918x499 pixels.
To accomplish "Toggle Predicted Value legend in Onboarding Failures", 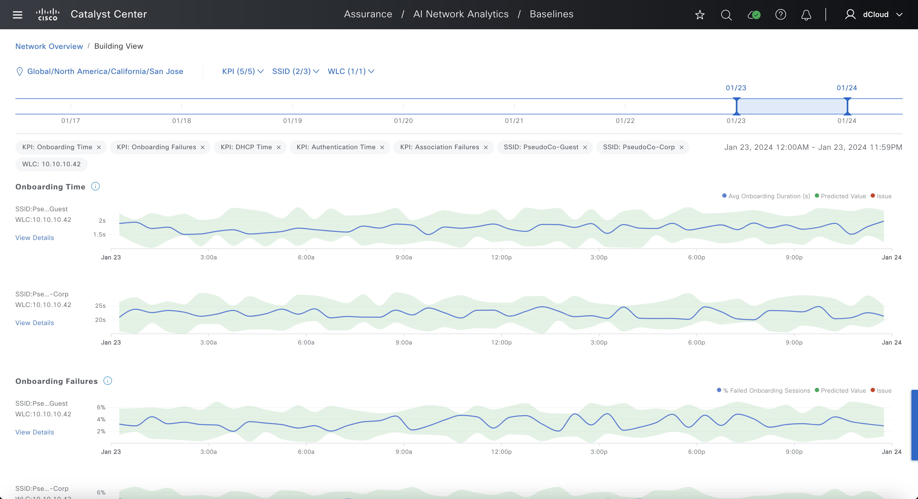I will [x=840, y=391].
